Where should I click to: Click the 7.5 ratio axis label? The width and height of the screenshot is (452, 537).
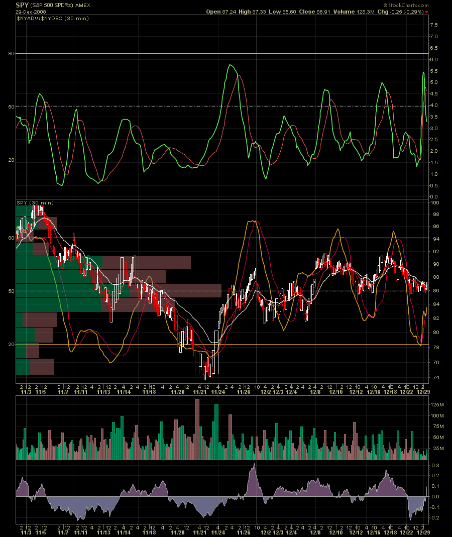coord(433,25)
